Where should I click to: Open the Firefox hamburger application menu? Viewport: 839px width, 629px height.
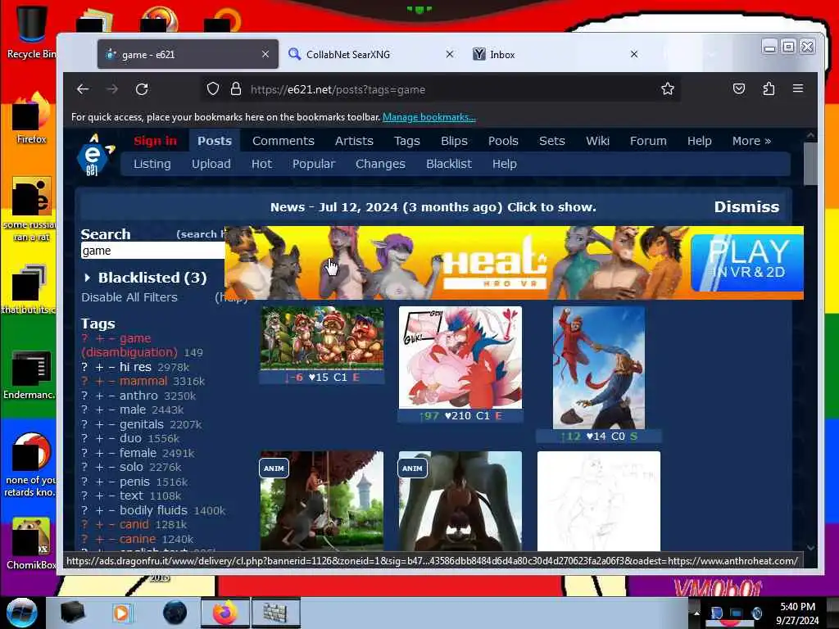pos(798,88)
